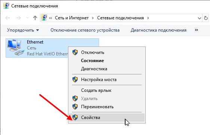Click shield icon beside Настройка моста
Screen dimensions: 210x135
coord(75,80)
